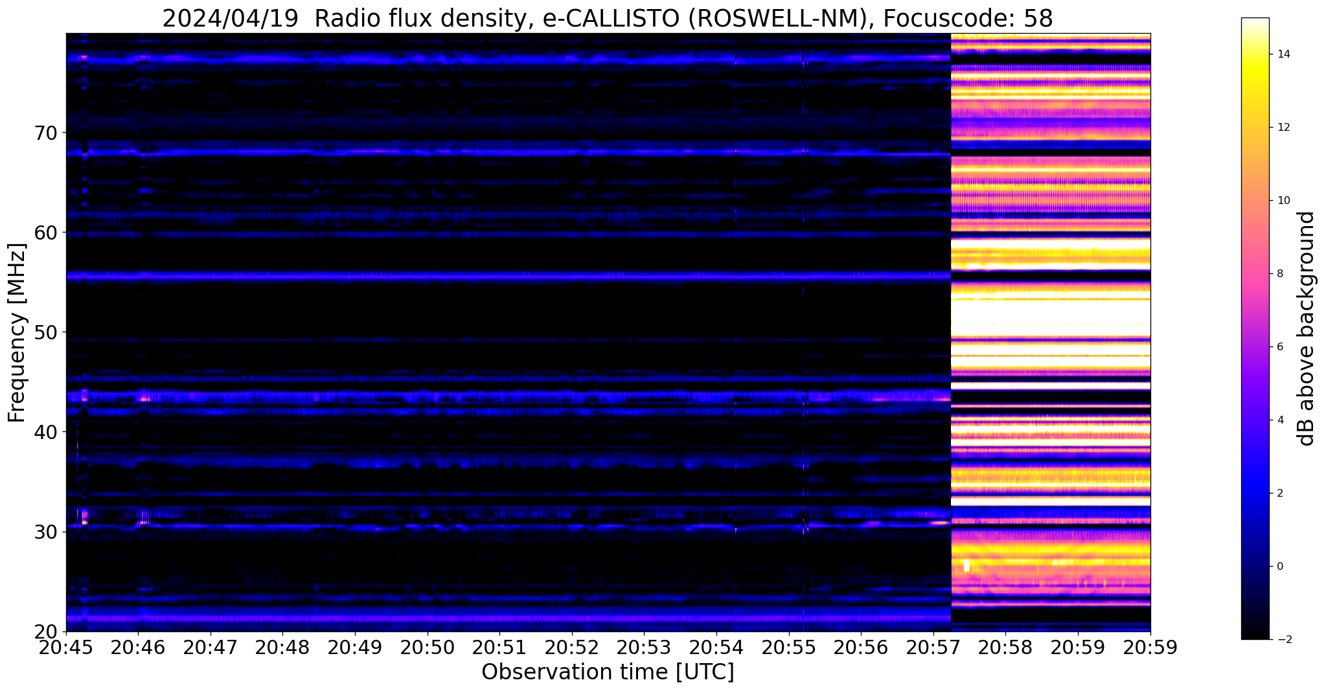The image size is (1326, 691).
Task: Click the 20:56 time tick label
Action: tap(861, 647)
